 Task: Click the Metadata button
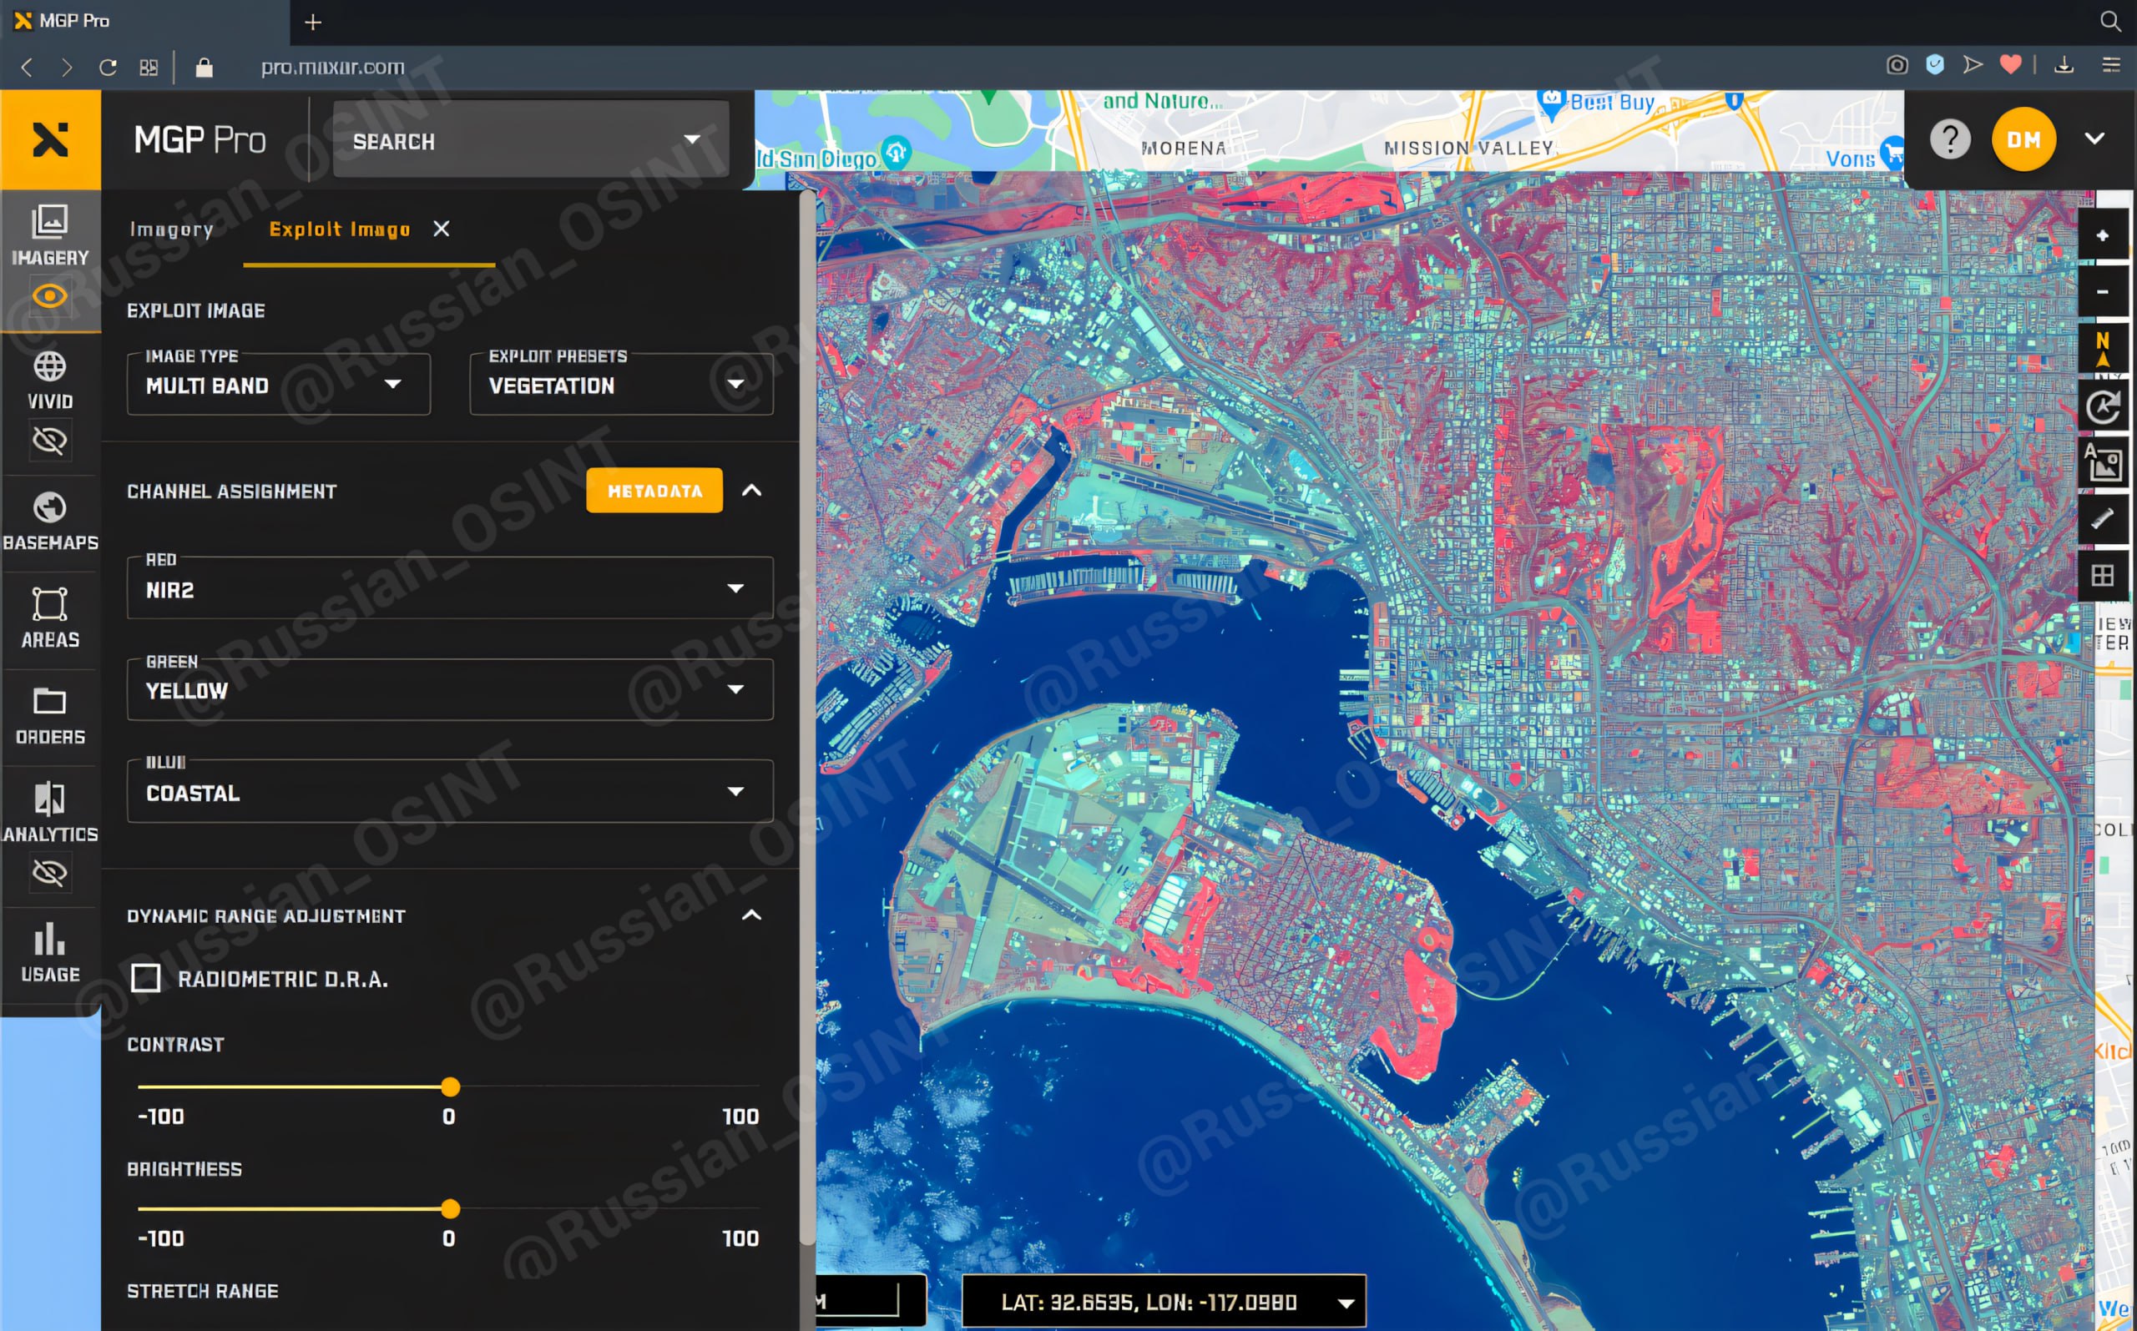pos(654,491)
